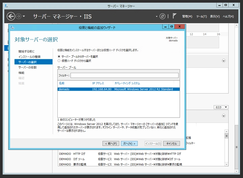Collapse upper panel with chevron in Server Manager
This screenshot has height=178, width=243.
click(x=224, y=61)
